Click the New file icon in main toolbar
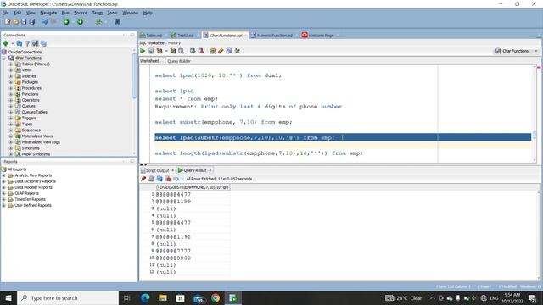This screenshot has height=305, width=543. [8, 22]
